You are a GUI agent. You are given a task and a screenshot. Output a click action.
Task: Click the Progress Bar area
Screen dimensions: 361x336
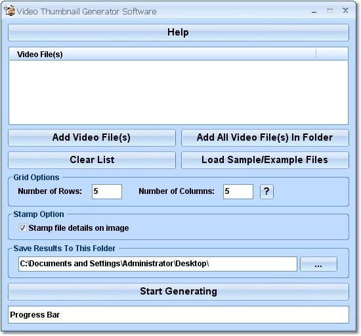pos(179,315)
